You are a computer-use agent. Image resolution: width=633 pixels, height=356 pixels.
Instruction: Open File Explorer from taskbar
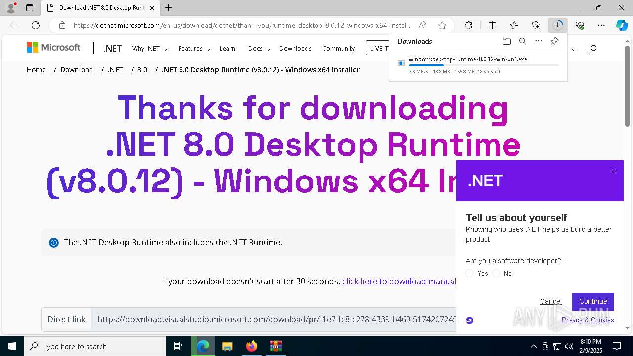pyautogui.click(x=227, y=346)
